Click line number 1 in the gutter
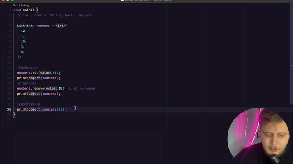This screenshot has width=293, height=164. (10, 10)
